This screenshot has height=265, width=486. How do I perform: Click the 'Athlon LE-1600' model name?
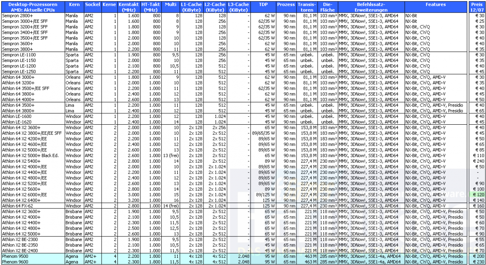coord(17,116)
